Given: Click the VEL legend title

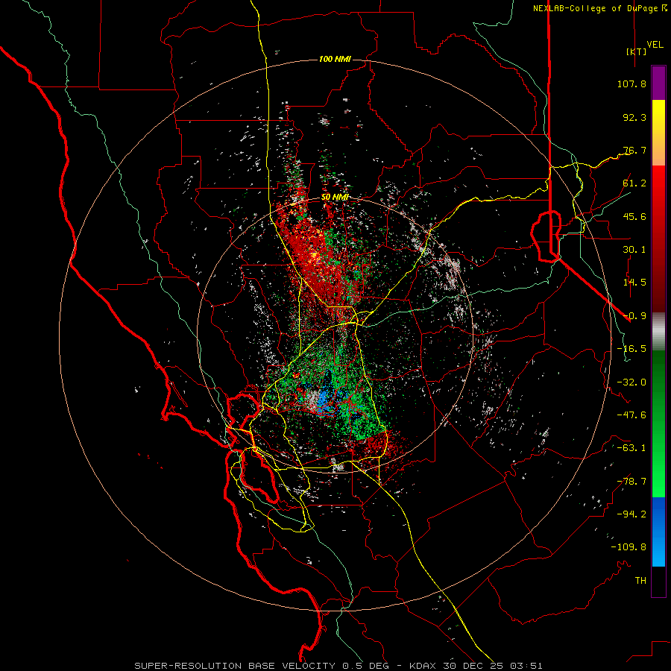Looking at the screenshot, I should point(655,45).
